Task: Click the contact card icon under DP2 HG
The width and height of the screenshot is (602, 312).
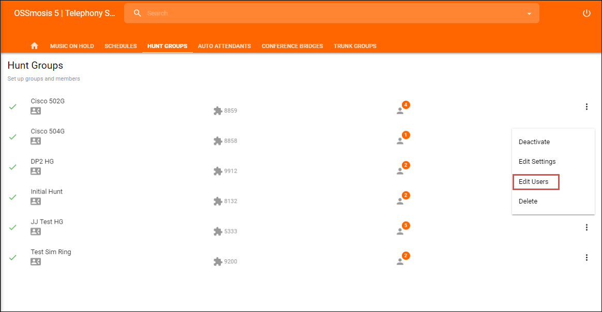Action: pos(35,171)
